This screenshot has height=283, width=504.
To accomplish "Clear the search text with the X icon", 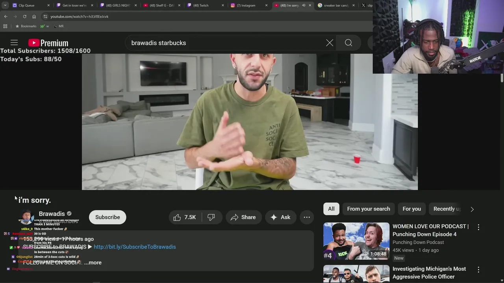I will point(330,43).
